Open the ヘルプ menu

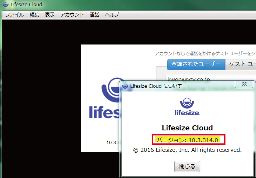(x=112, y=15)
